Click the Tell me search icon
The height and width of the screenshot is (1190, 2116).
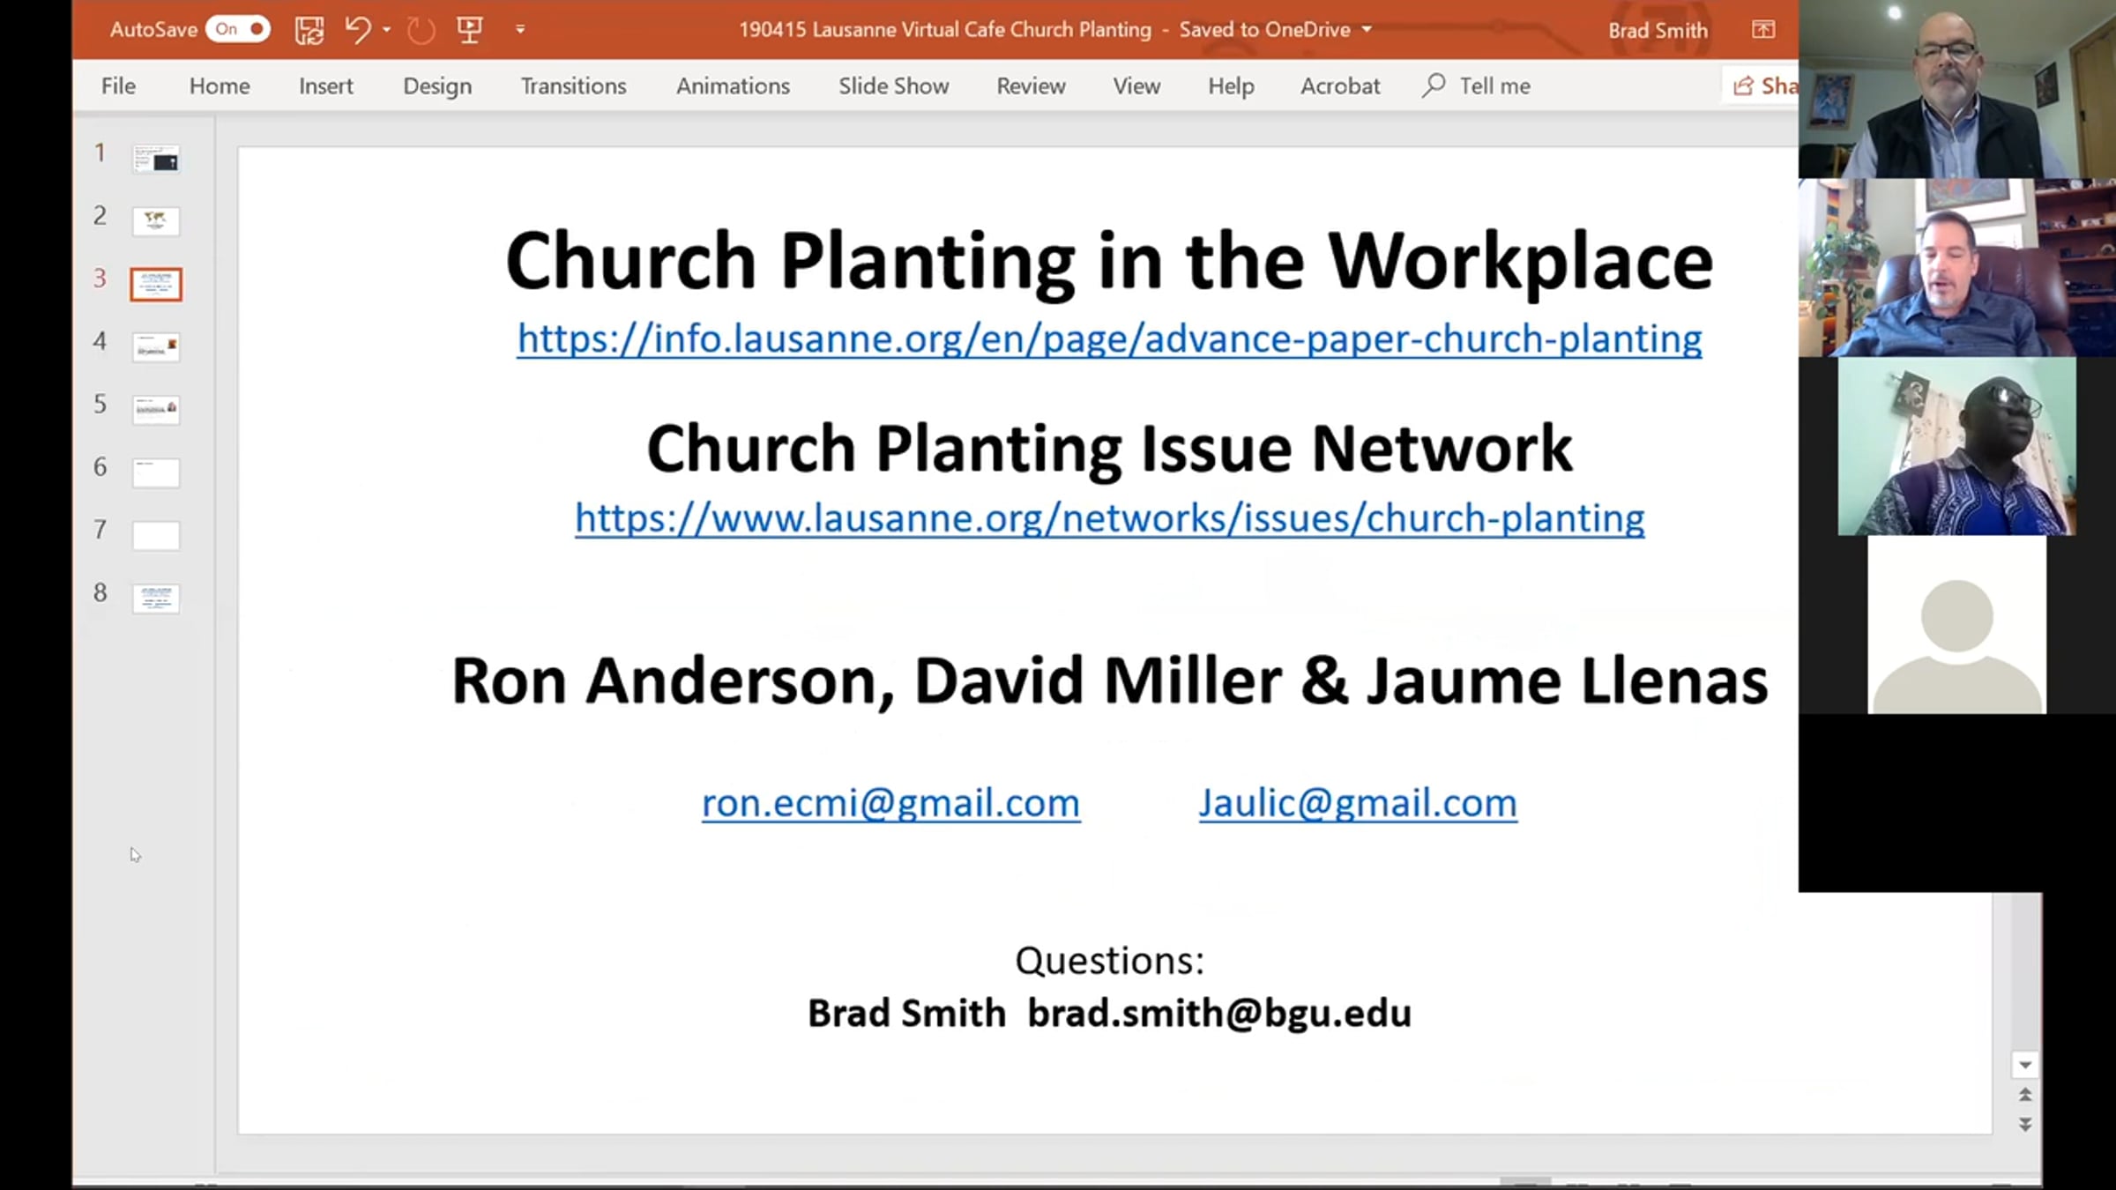1434,86
